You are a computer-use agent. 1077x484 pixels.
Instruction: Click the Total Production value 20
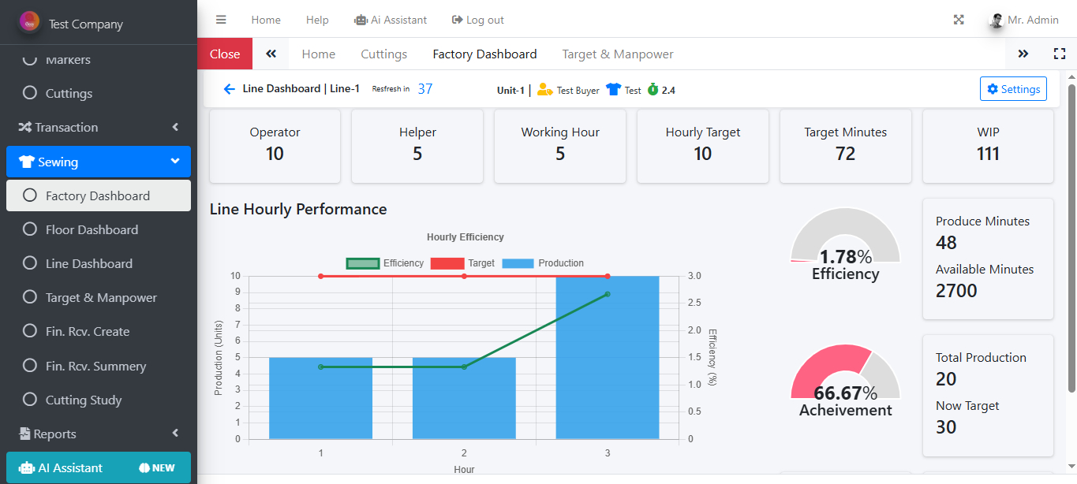946,379
